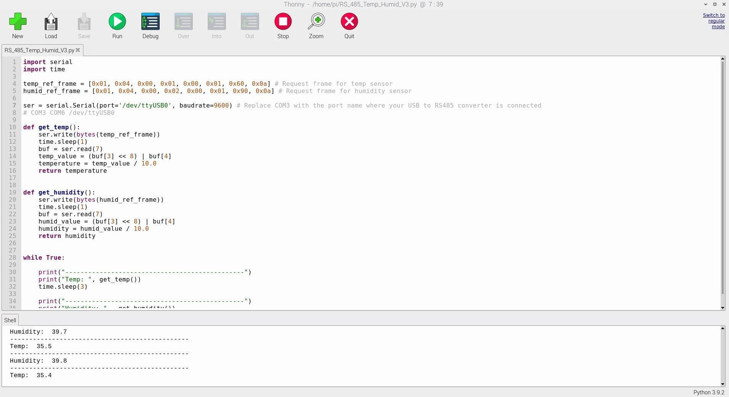This screenshot has width=729, height=397.
Task: Click 'time.sleep(3)' on line 32
Action: coord(63,286)
